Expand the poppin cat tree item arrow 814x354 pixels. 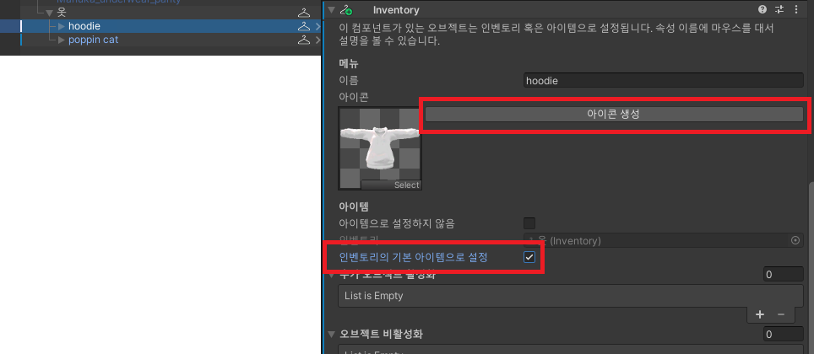coord(62,40)
